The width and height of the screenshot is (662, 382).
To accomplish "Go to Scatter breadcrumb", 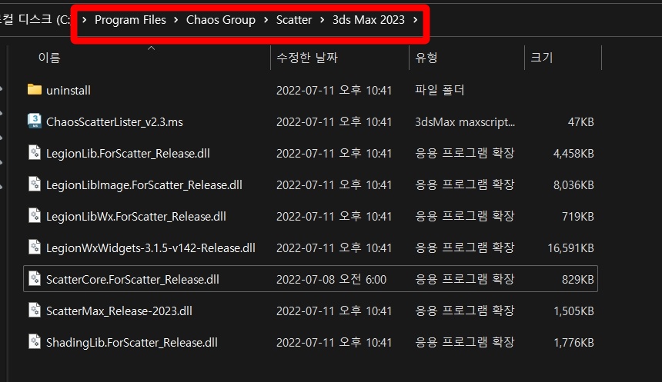I will point(294,20).
